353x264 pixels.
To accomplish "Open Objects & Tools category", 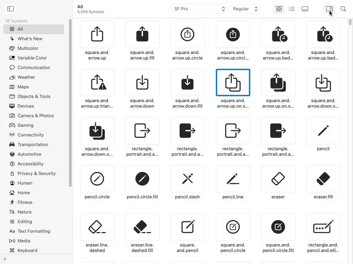I will (34, 97).
